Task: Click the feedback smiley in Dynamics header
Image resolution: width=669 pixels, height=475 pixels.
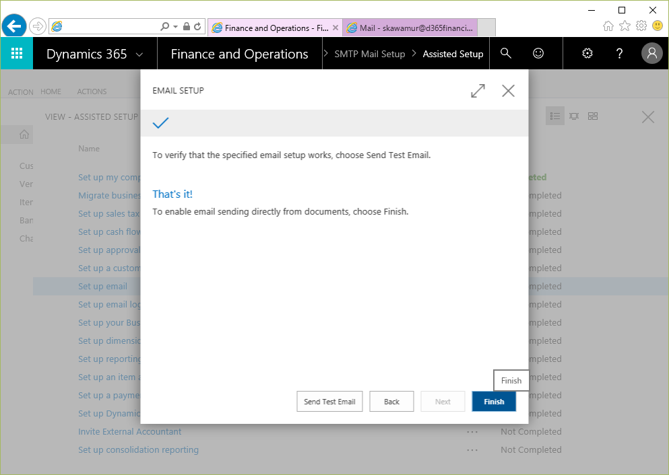Action: [x=538, y=53]
